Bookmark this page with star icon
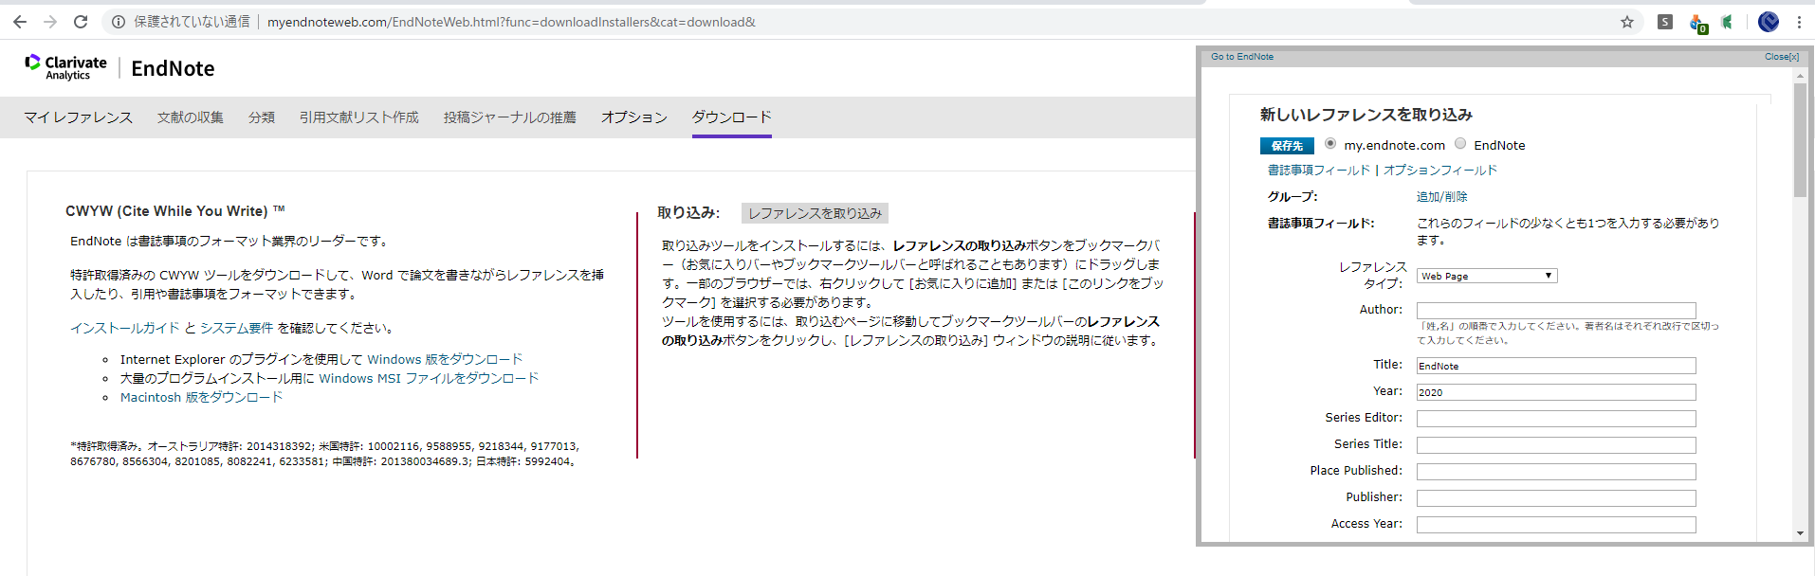Screen dimensions: 1815x576 click(x=1627, y=22)
